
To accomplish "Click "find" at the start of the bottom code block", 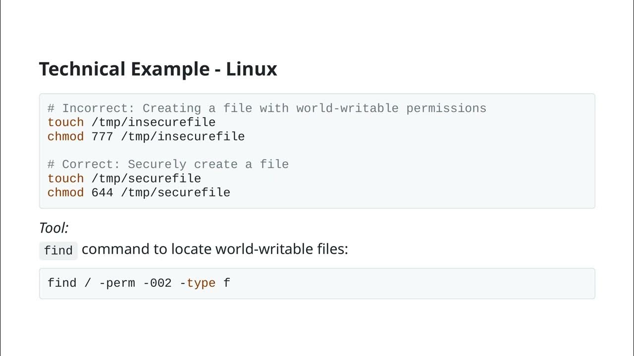I will [62, 283].
